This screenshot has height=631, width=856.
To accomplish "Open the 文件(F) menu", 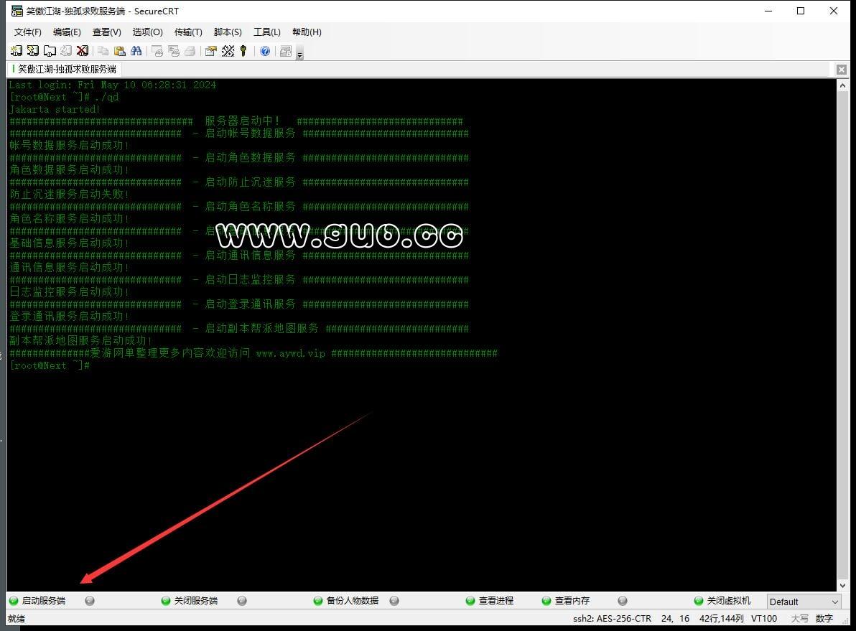I will tap(28, 32).
